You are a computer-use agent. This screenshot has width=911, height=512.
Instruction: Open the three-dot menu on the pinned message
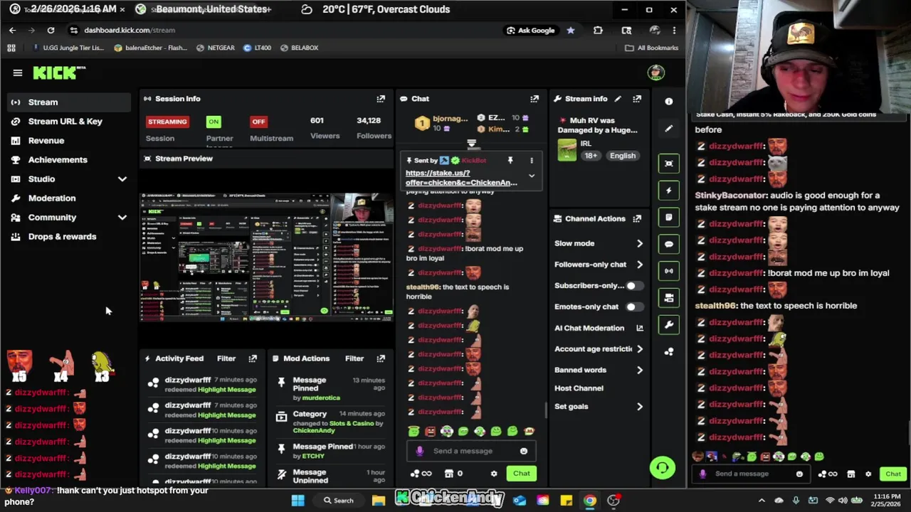(x=531, y=161)
